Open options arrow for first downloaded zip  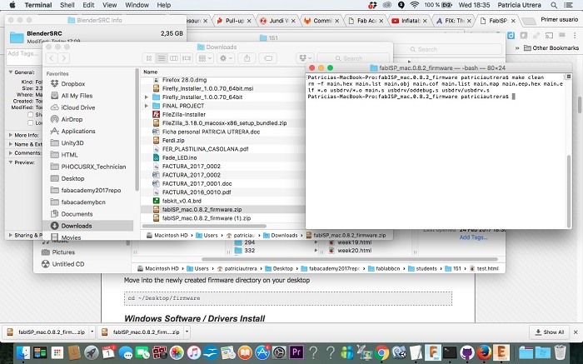click(92, 332)
